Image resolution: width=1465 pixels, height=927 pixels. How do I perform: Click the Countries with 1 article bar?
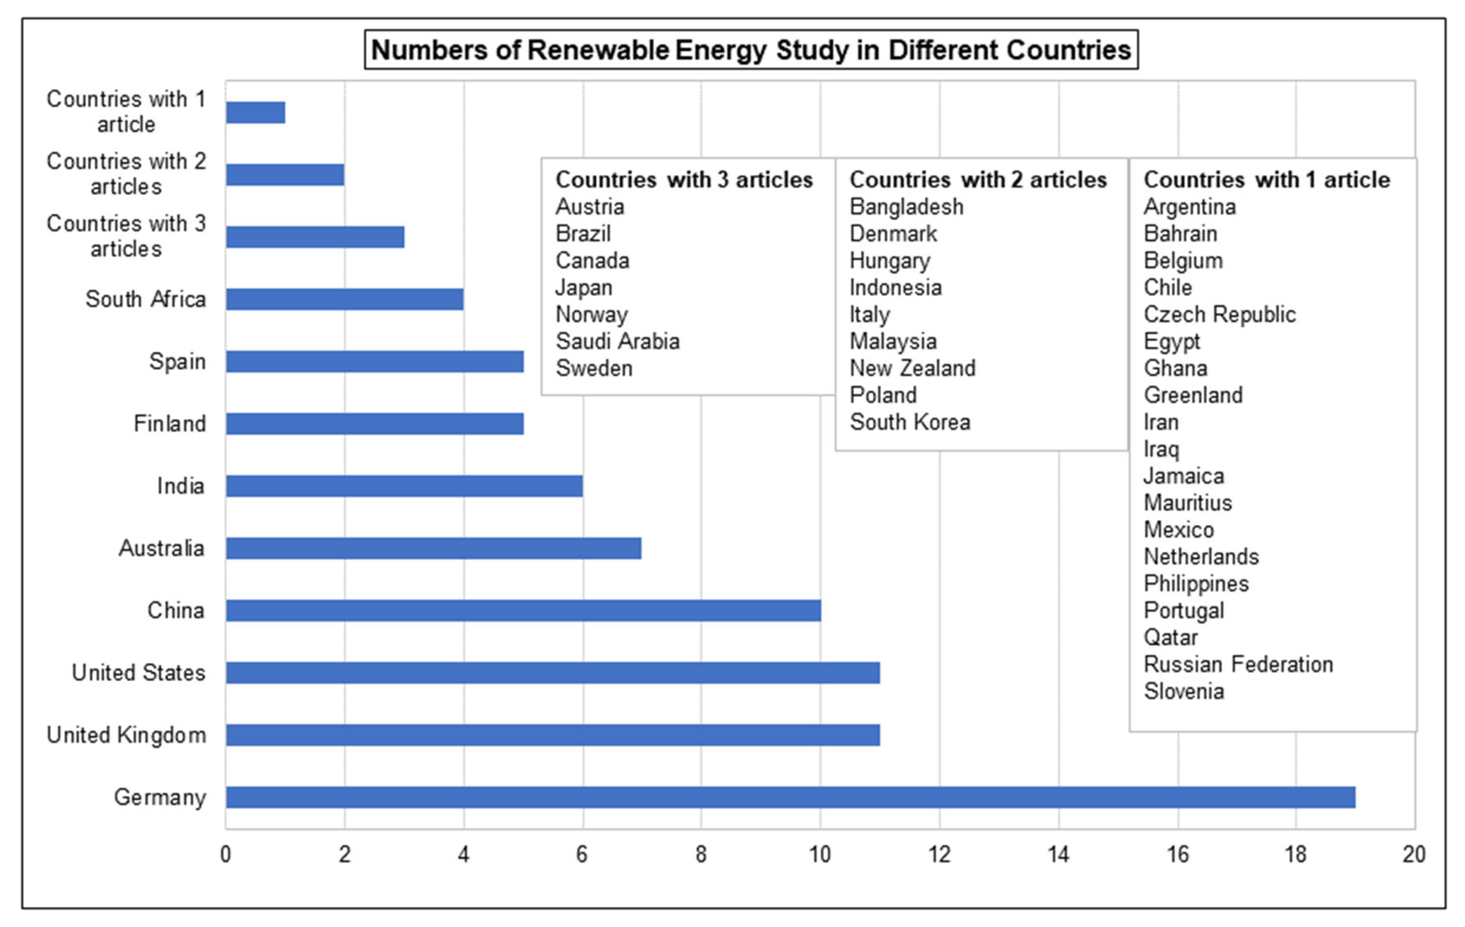[256, 112]
